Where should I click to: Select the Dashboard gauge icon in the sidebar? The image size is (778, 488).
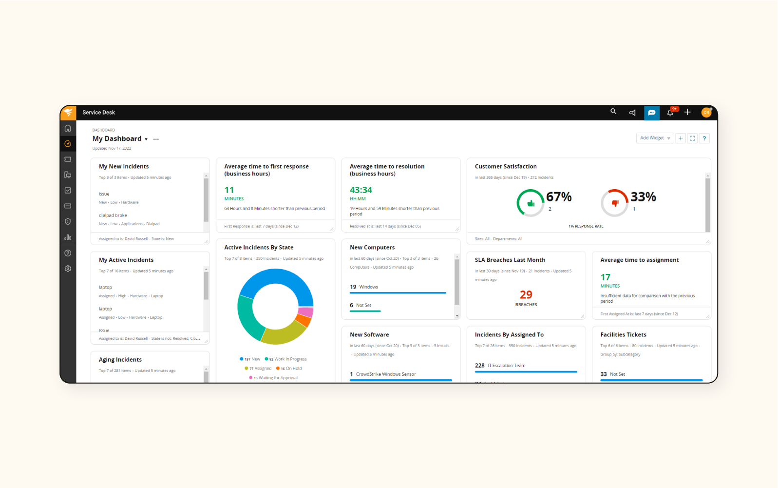(x=68, y=144)
